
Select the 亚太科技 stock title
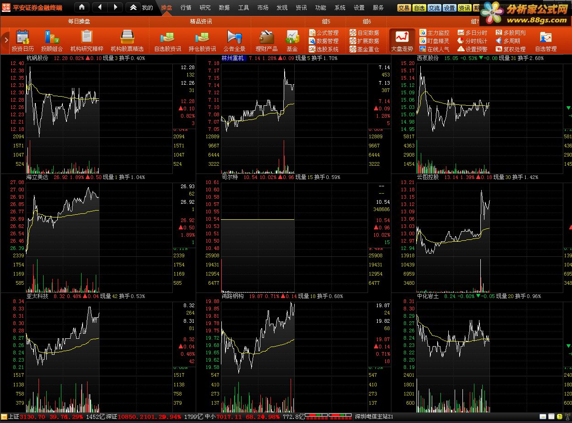(37, 296)
